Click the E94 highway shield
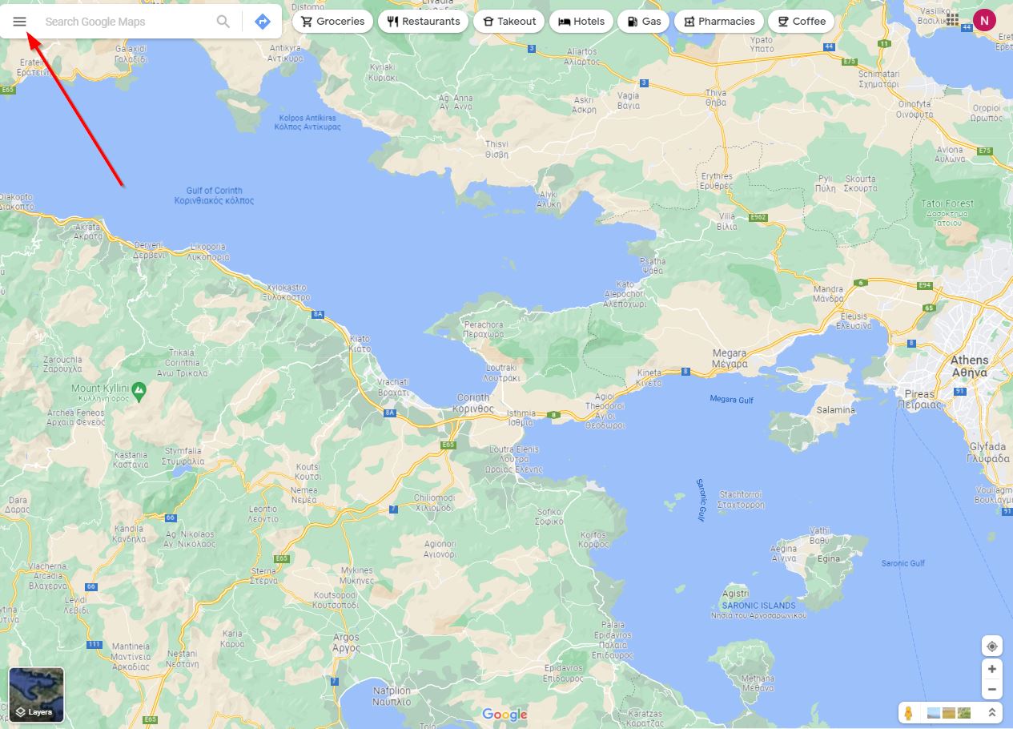The height and width of the screenshot is (729, 1013). [x=925, y=285]
